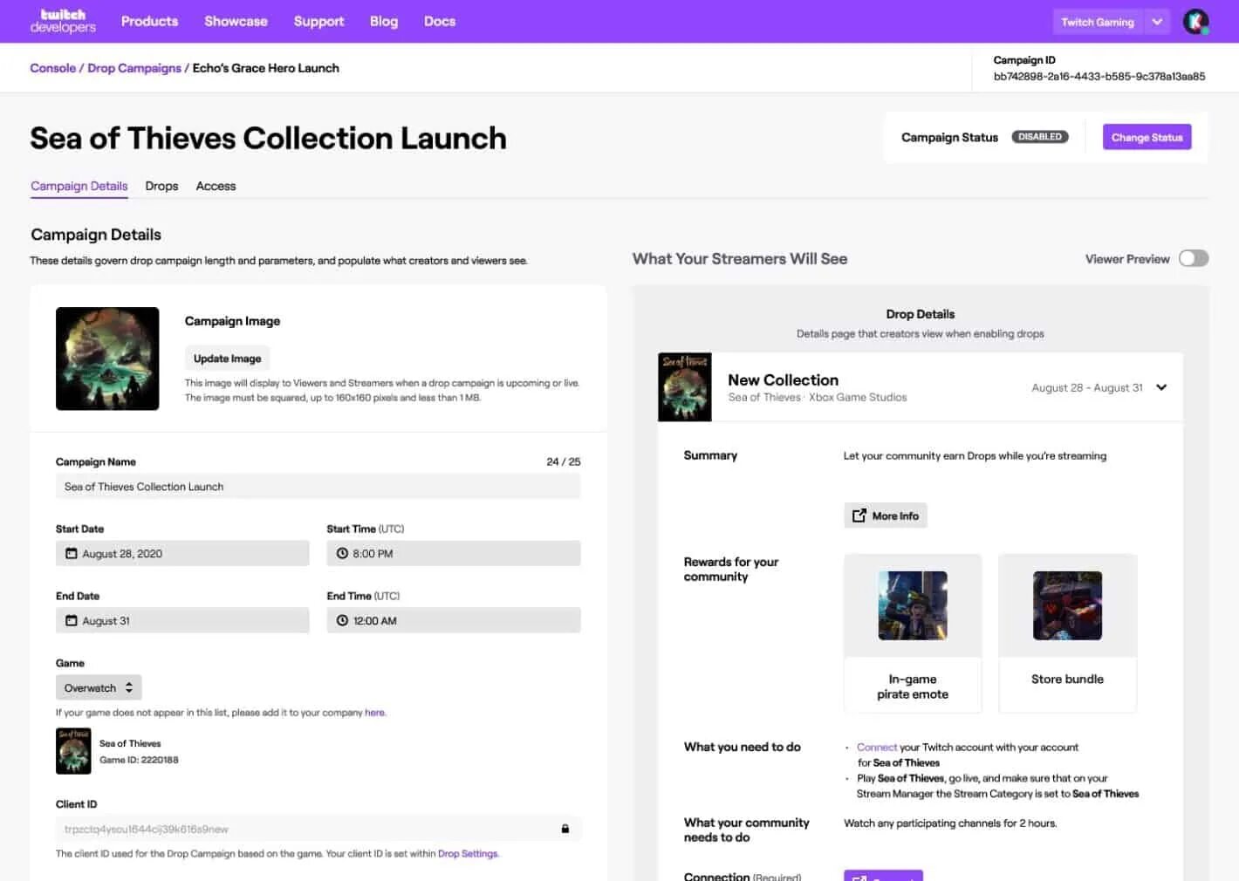Collapse the New Collection drop details chevron

(1161, 387)
